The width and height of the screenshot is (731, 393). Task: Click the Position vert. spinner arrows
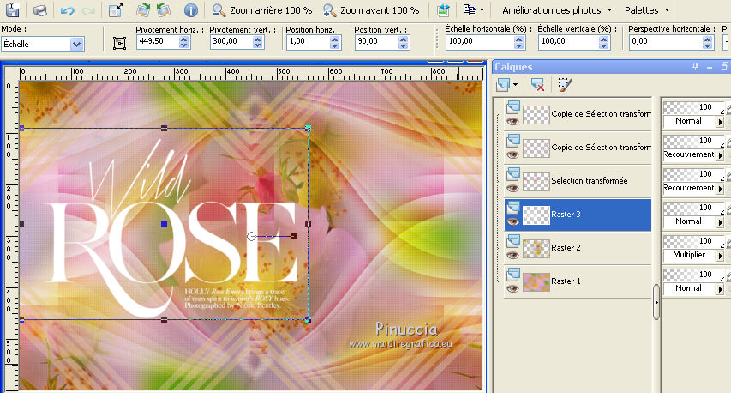coord(404,42)
